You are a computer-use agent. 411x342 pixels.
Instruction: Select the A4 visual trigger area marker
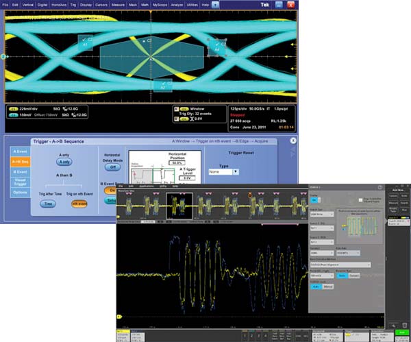point(217,47)
